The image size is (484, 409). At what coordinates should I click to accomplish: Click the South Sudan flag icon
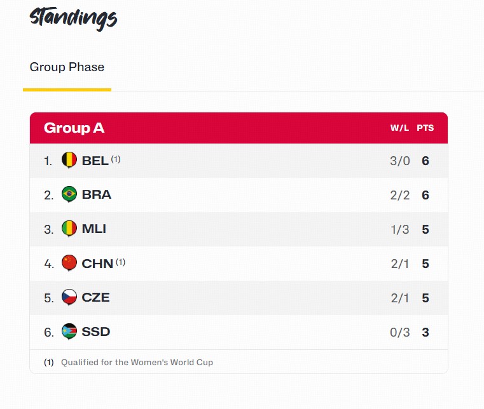pyautogui.click(x=69, y=332)
